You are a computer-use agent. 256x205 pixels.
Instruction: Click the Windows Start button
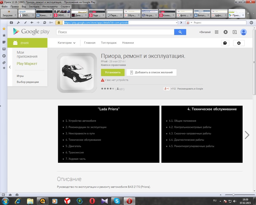(x=5, y=201)
